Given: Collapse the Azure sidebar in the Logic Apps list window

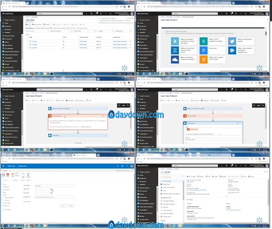Looking at the screenshot, I should point(22,17).
